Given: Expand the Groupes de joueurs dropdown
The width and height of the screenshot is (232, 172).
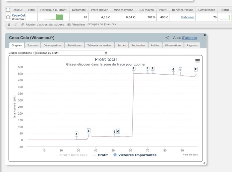Looking at the screenshot, I should (x=102, y=24).
